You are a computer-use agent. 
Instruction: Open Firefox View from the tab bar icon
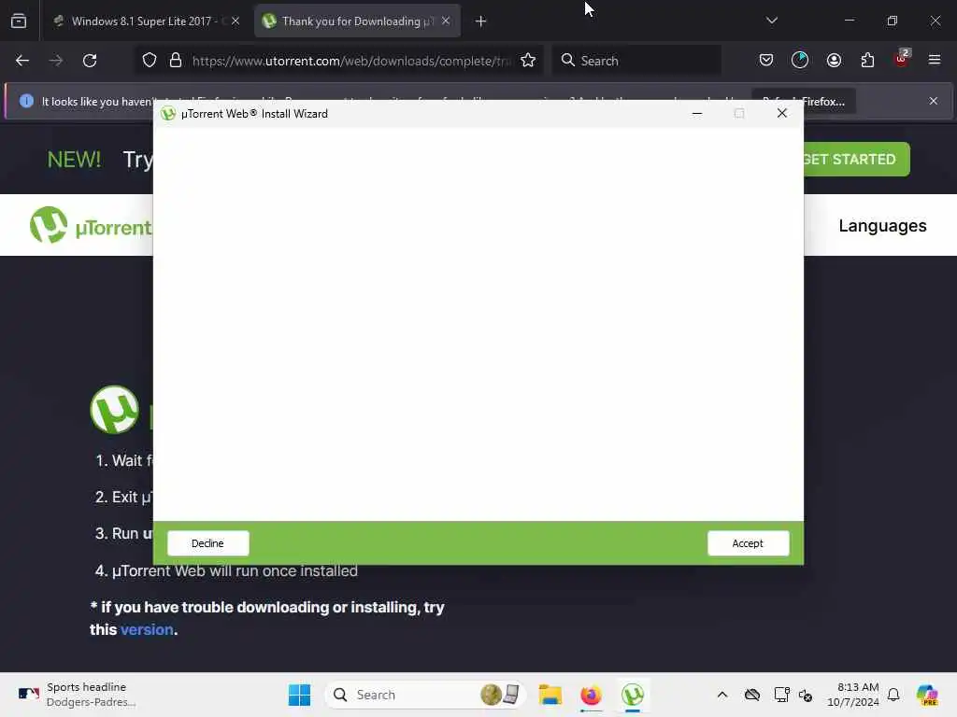tap(19, 21)
